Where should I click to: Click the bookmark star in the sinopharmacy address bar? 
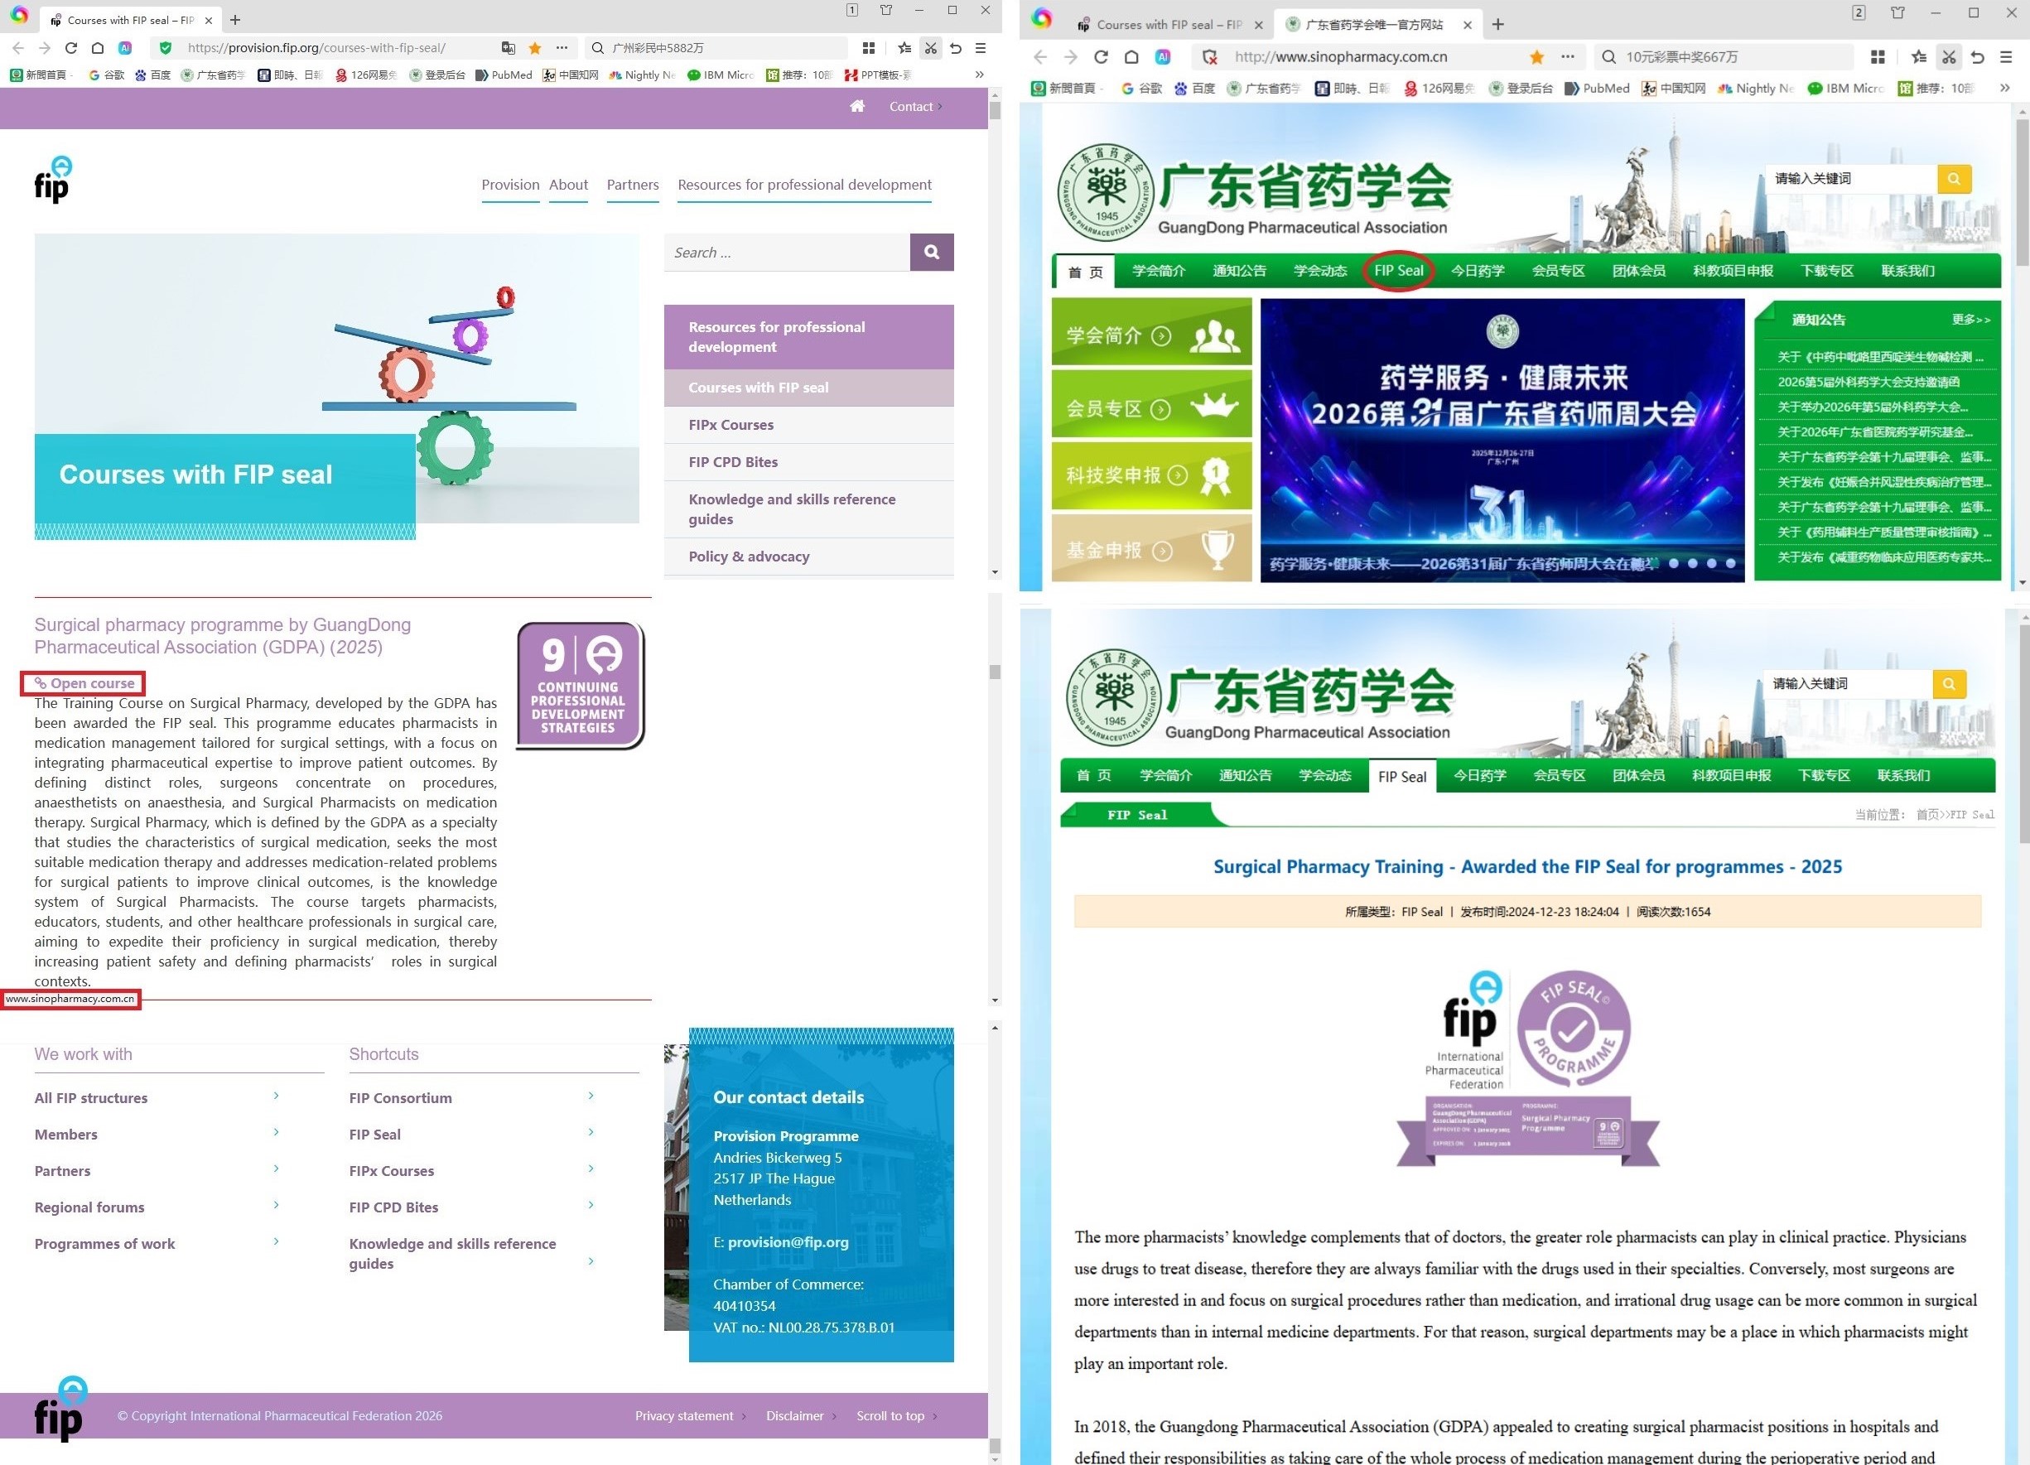tap(1536, 57)
